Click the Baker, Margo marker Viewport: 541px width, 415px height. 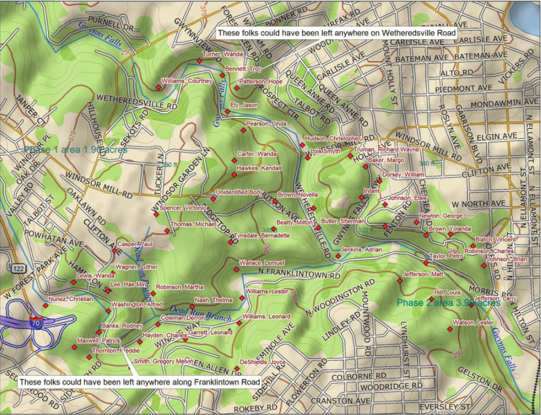(365, 167)
